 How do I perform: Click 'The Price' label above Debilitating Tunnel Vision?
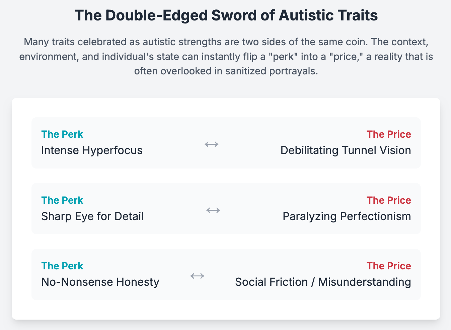coord(388,134)
